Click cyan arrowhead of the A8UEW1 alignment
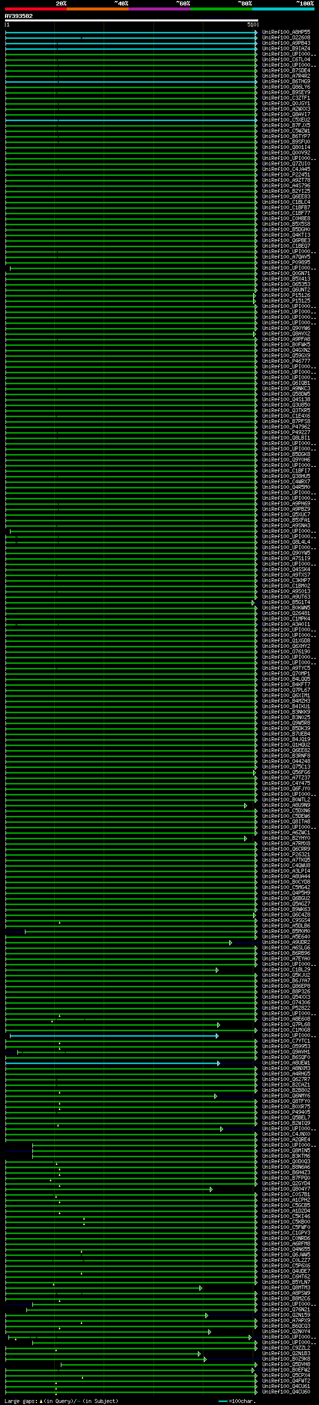This screenshot has height=1405, width=319. 219,1063
